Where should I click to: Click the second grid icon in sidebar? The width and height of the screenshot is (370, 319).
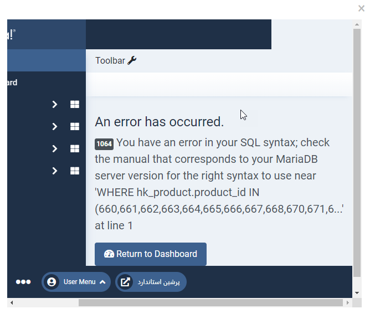[75, 127]
